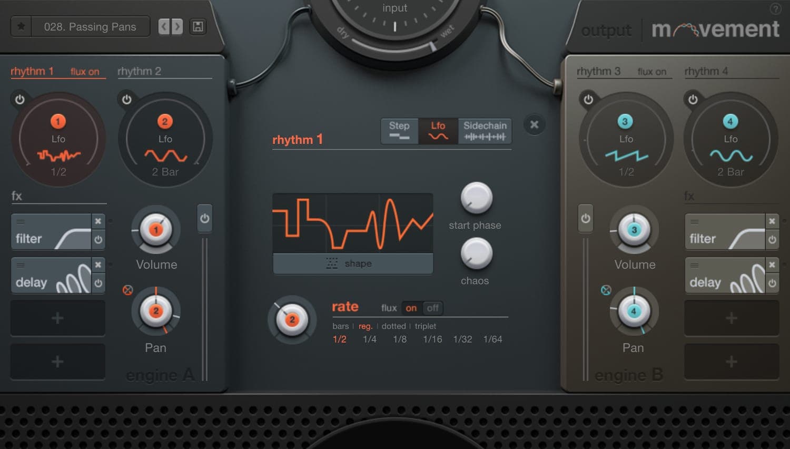Viewport: 790px width, 449px height.
Task: Turn flux off in rate section
Action: [433, 308]
